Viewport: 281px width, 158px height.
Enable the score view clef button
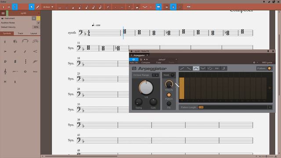(x=15, y=7)
